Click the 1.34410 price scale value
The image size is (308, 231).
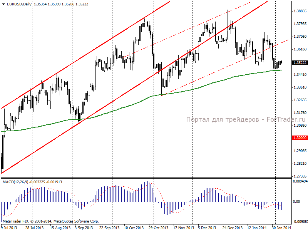300,75
